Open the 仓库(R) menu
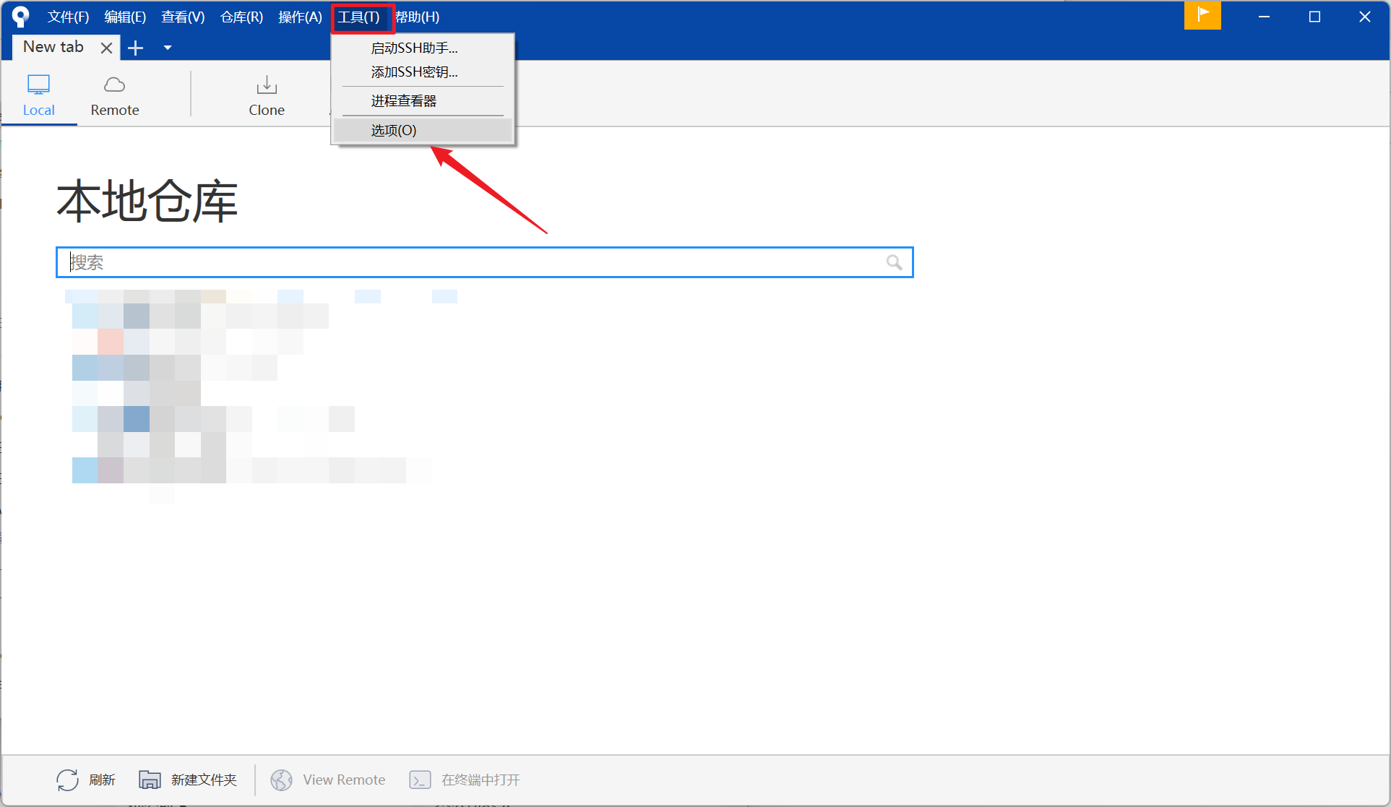 pos(241,17)
